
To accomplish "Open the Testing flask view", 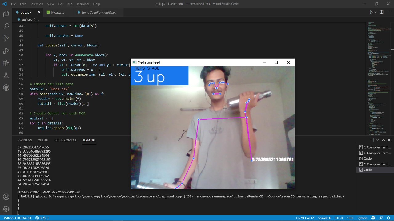I will tap(6, 75).
